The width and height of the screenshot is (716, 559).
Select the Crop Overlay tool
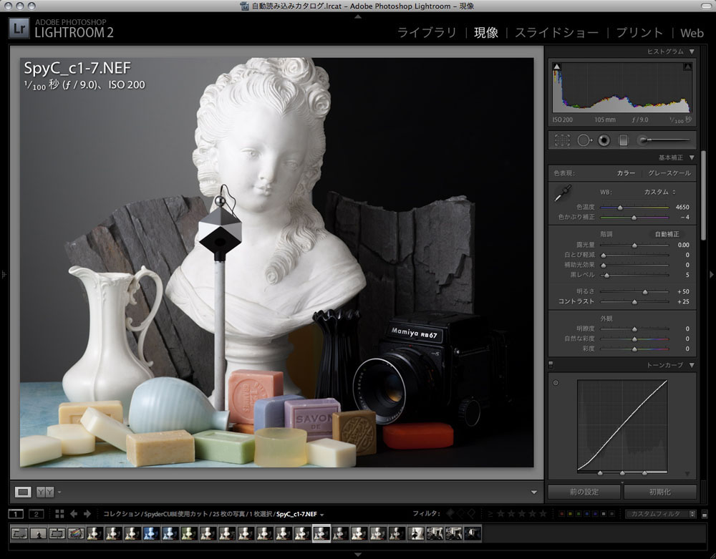[x=562, y=140]
